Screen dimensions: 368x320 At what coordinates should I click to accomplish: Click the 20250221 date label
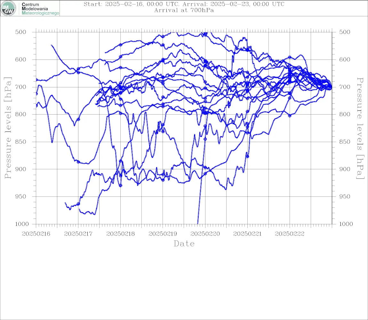click(x=247, y=234)
